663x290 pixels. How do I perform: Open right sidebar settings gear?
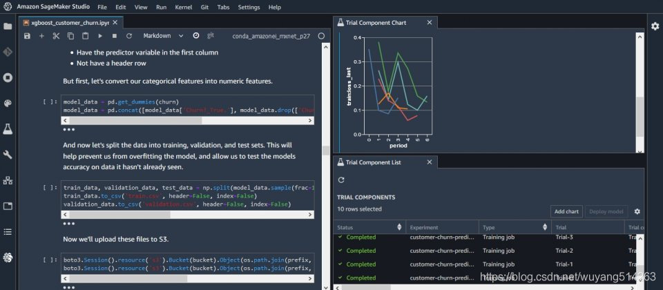tap(655, 26)
